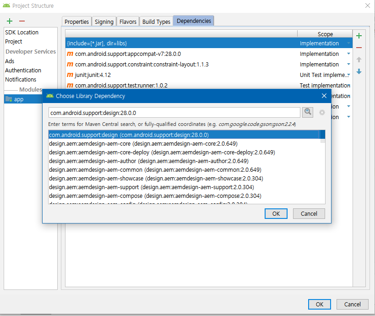Click the Maven icon next to junit:junit:4.12
375x316 pixels.
[70, 75]
